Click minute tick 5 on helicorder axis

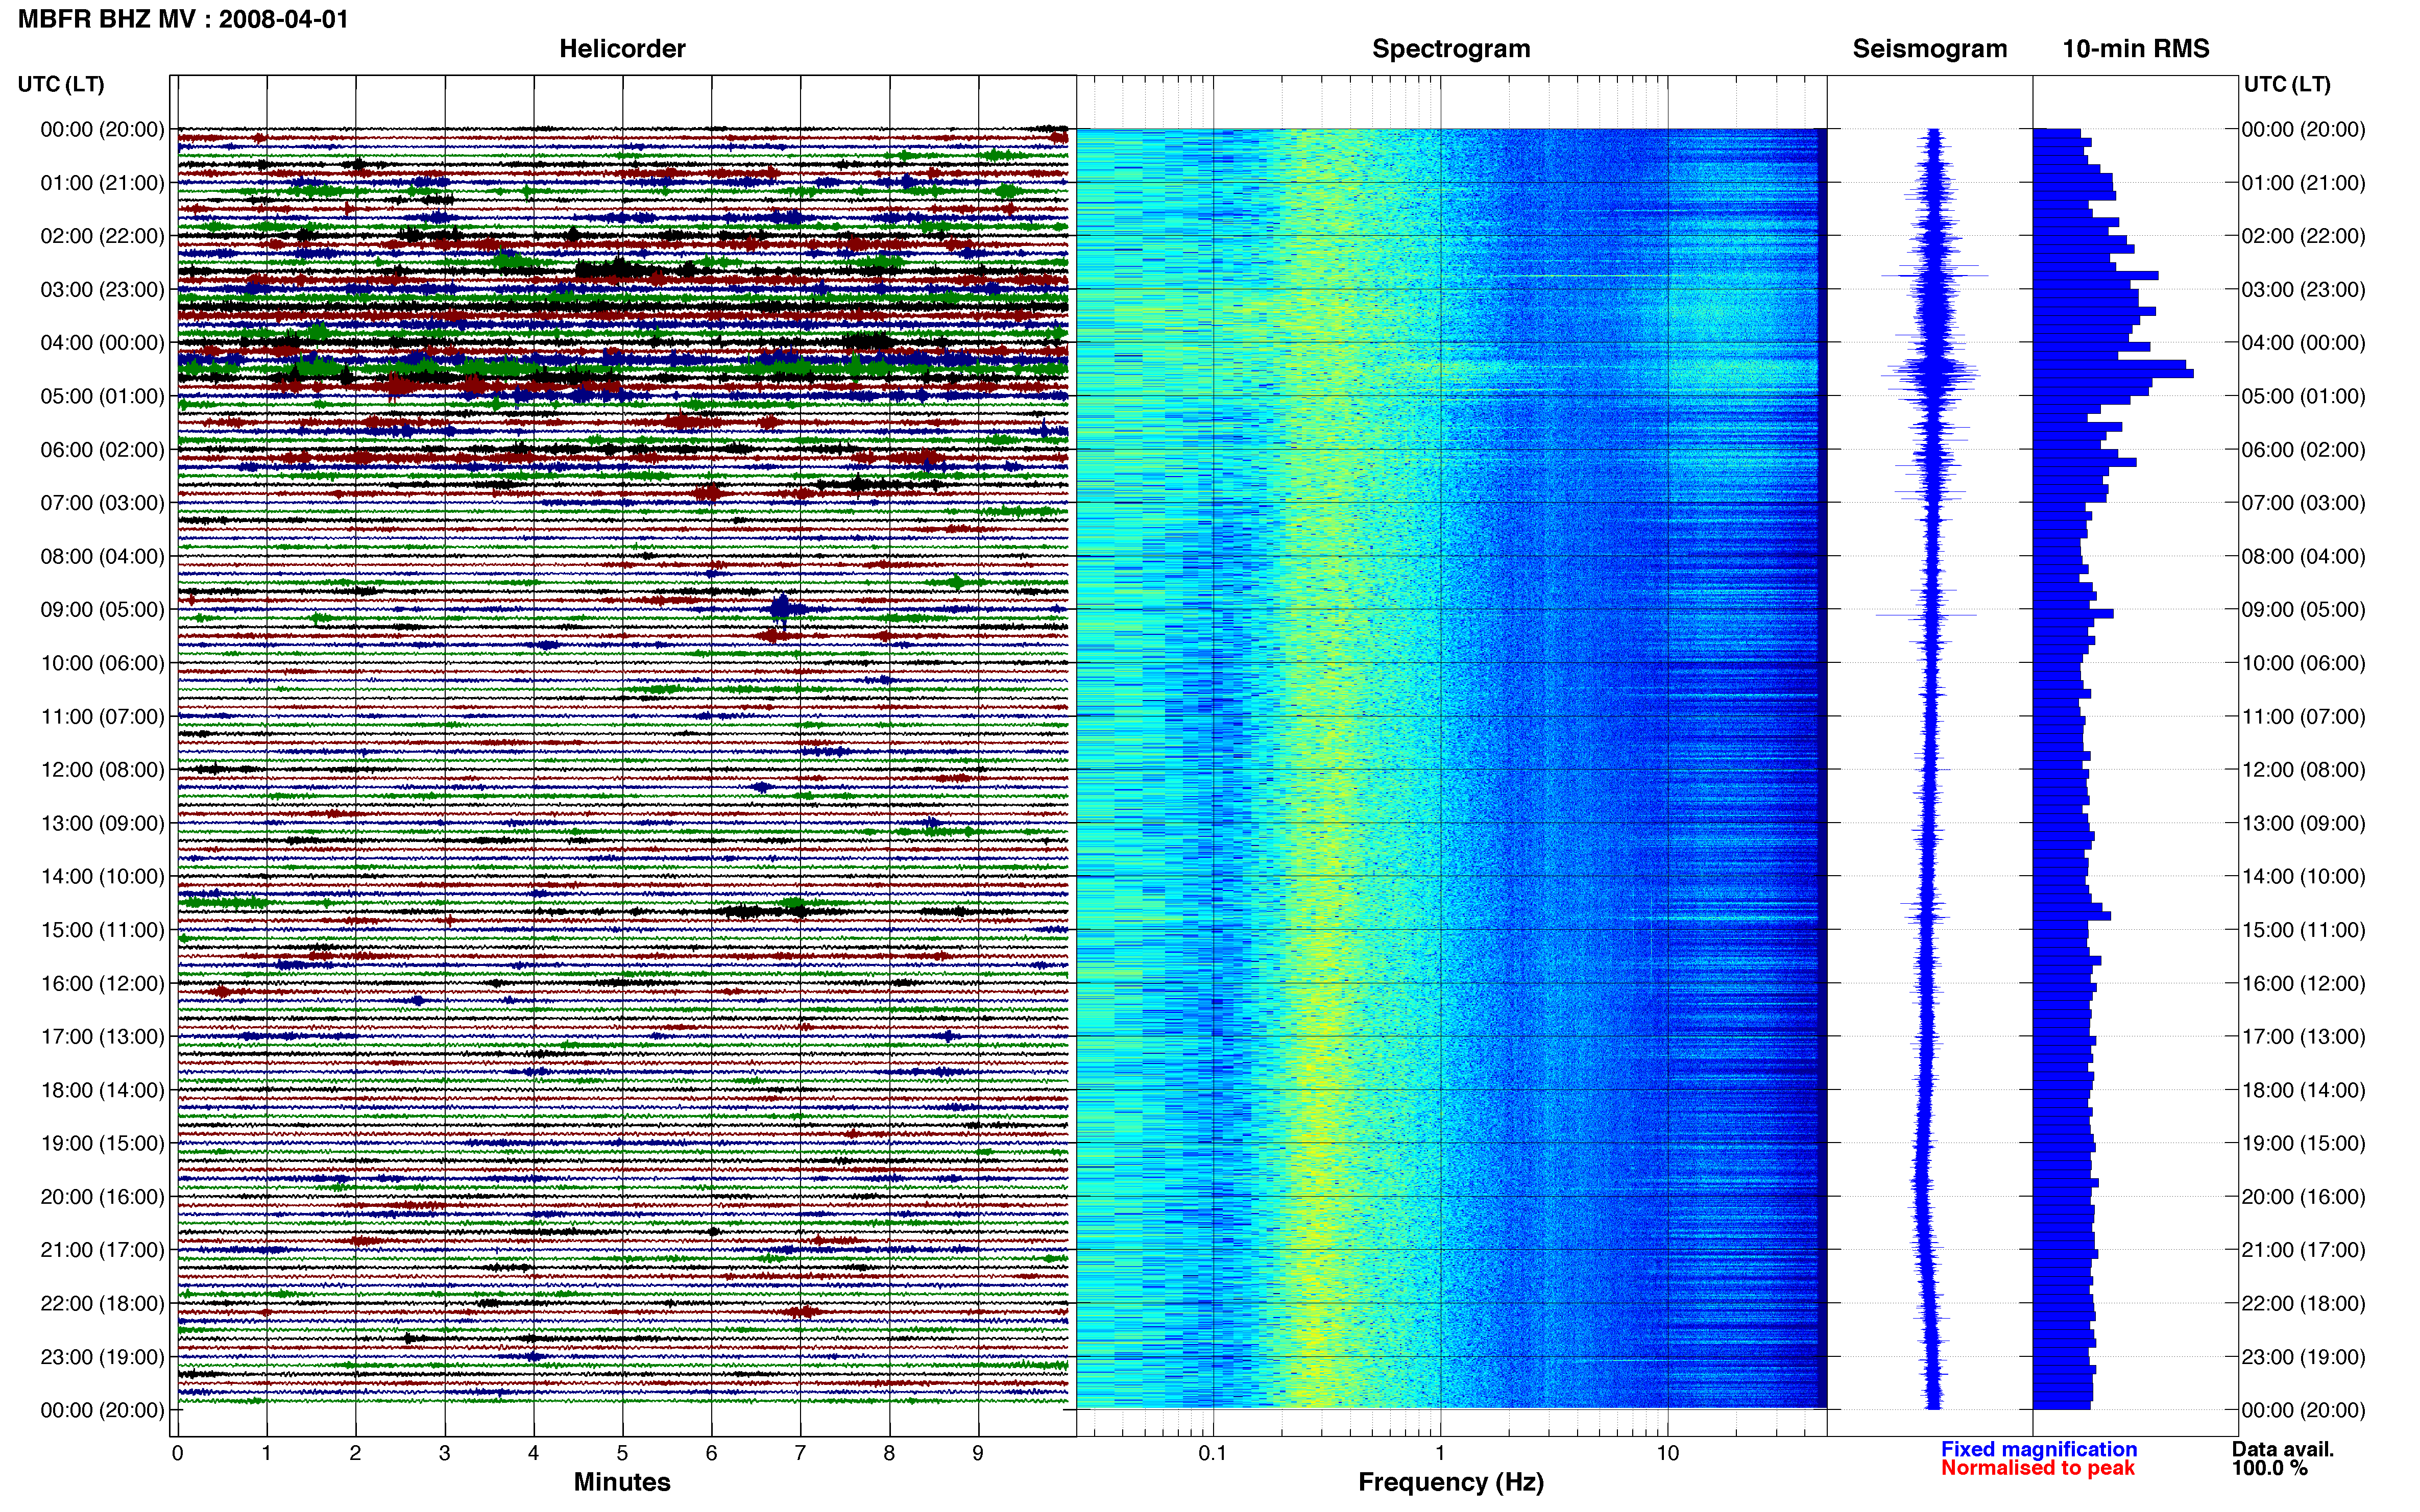pyautogui.click(x=622, y=1453)
